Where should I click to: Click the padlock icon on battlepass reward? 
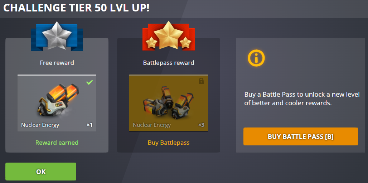click(201, 81)
